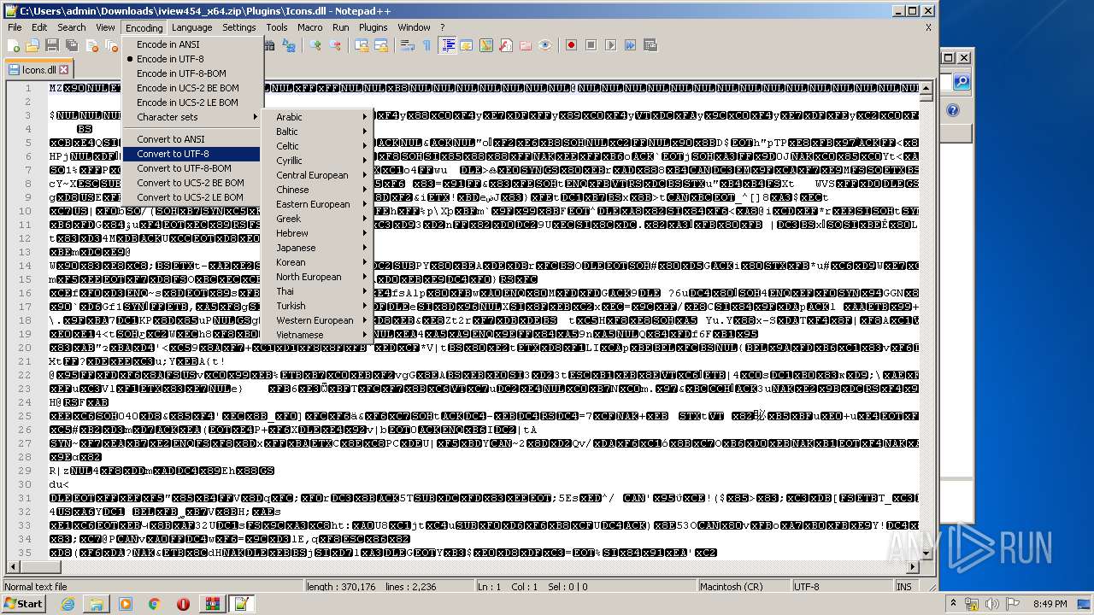Click the Open file toolbar icon
This screenshot has width=1094, height=615.
coord(32,45)
